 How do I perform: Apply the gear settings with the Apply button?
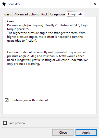pos(86,132)
